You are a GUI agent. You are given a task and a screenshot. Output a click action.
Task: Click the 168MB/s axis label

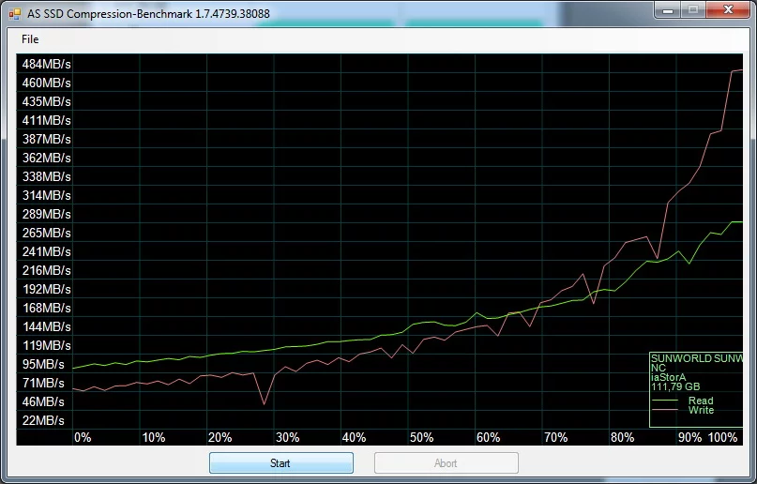(46, 308)
